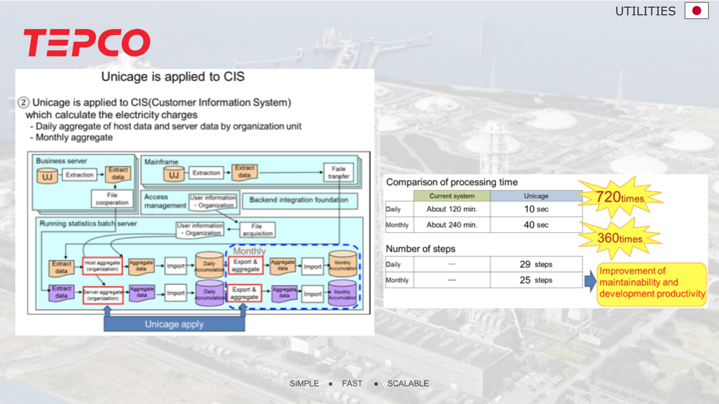Select the File cooperation box
Viewport: 719px width, 404px height.
point(112,199)
